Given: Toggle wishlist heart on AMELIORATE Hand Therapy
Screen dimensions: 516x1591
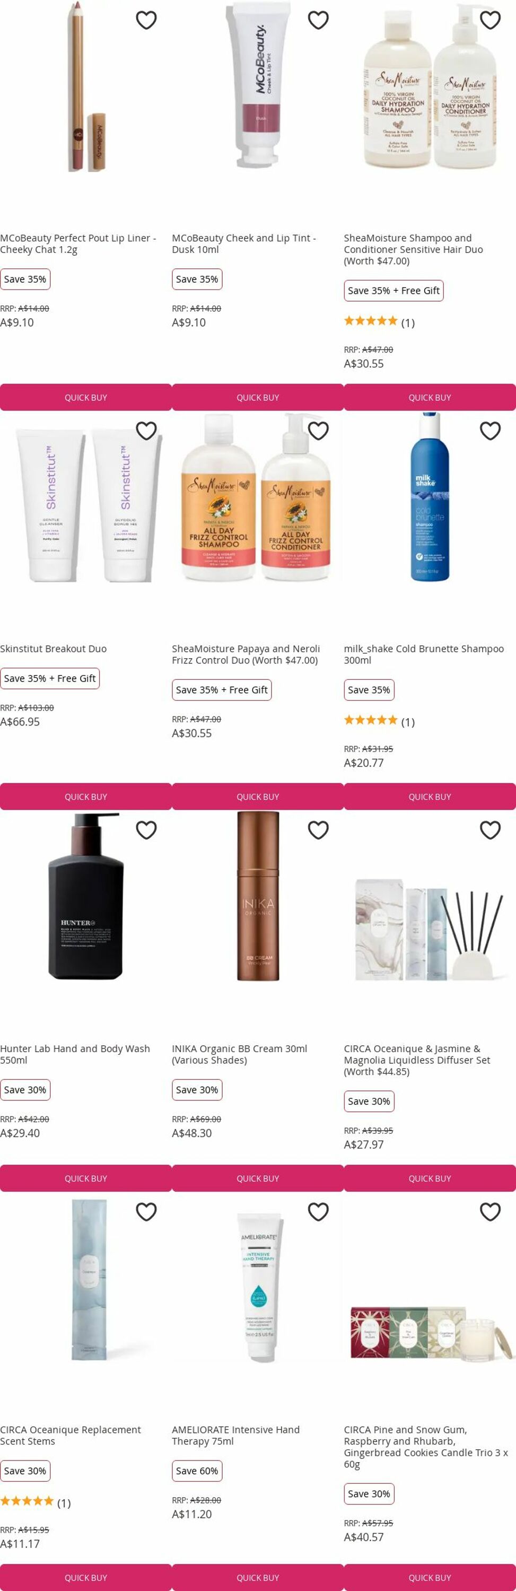Looking at the screenshot, I should (318, 1212).
